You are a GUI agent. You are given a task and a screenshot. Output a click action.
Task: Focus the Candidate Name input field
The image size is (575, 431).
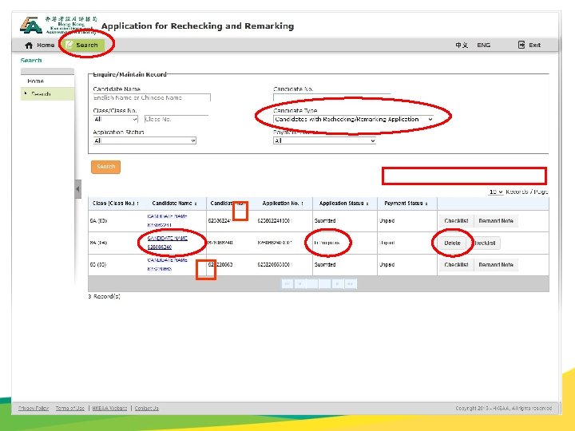[152, 98]
